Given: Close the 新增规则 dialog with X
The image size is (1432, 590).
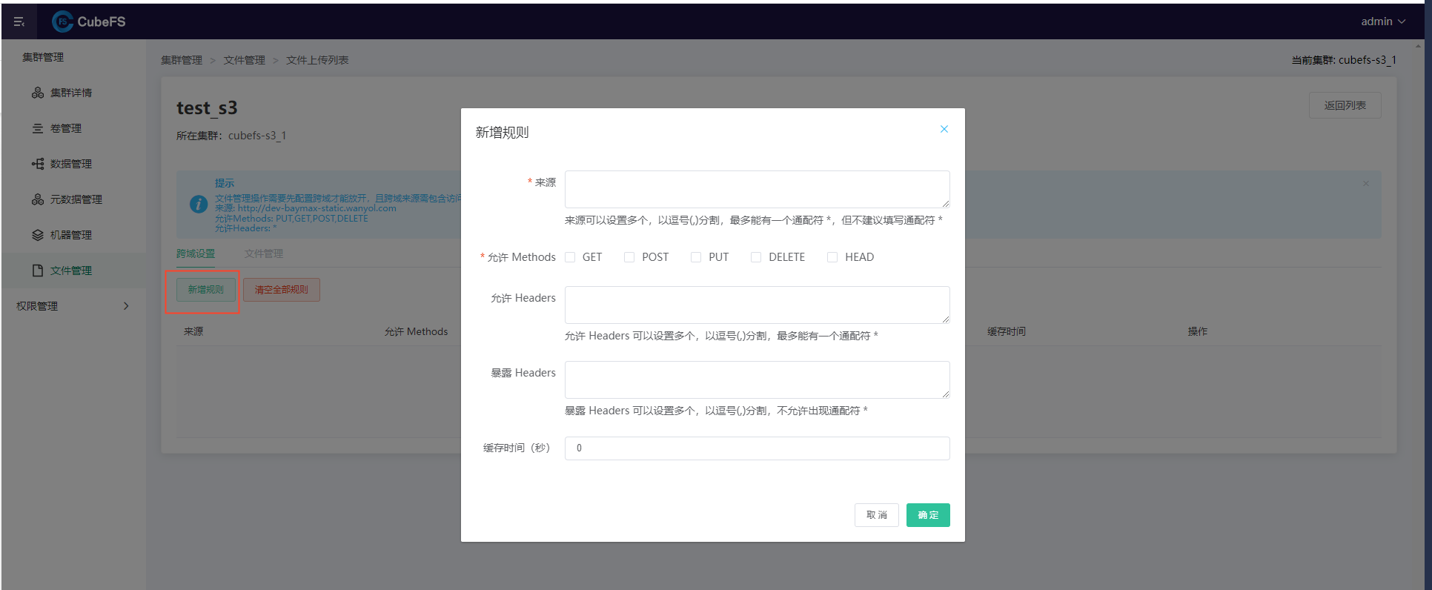Looking at the screenshot, I should click(x=944, y=129).
